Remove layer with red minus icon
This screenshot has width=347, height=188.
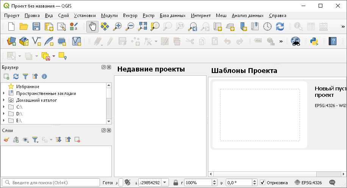(77, 140)
